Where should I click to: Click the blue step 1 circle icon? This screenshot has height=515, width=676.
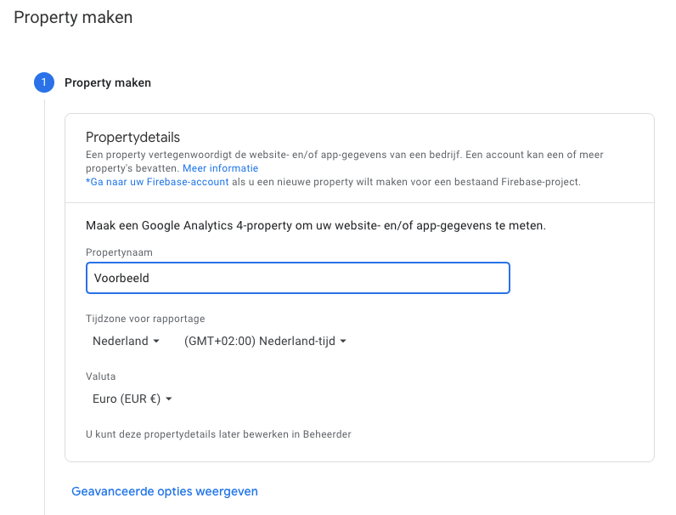(43, 82)
